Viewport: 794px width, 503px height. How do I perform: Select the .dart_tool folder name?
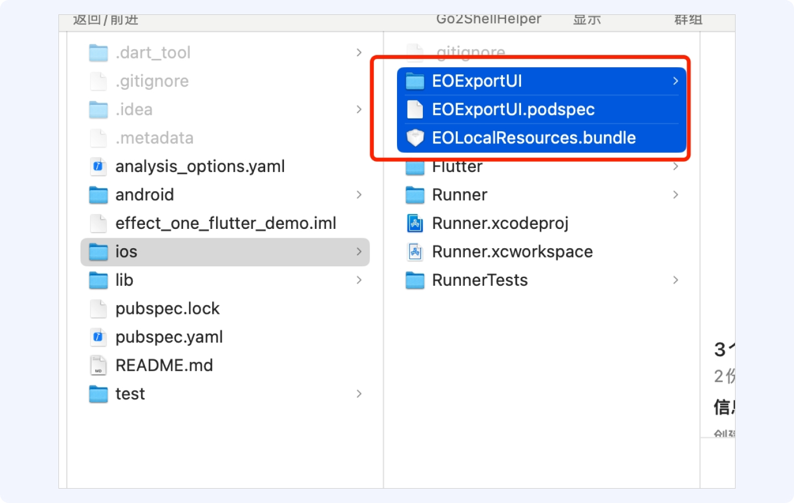point(153,53)
